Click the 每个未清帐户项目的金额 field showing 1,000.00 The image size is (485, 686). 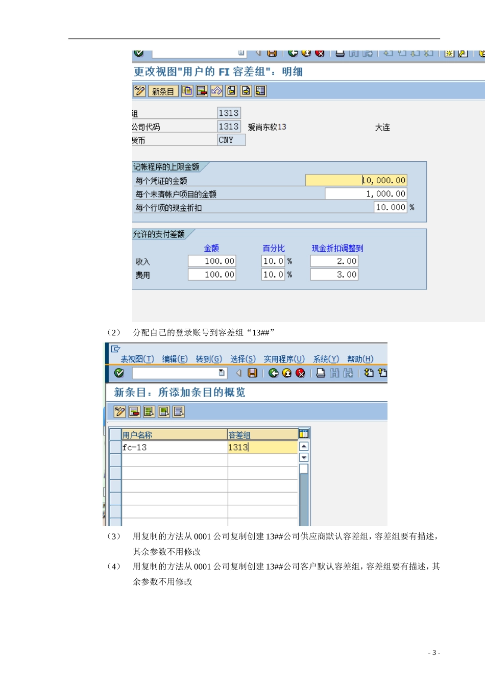coord(366,194)
